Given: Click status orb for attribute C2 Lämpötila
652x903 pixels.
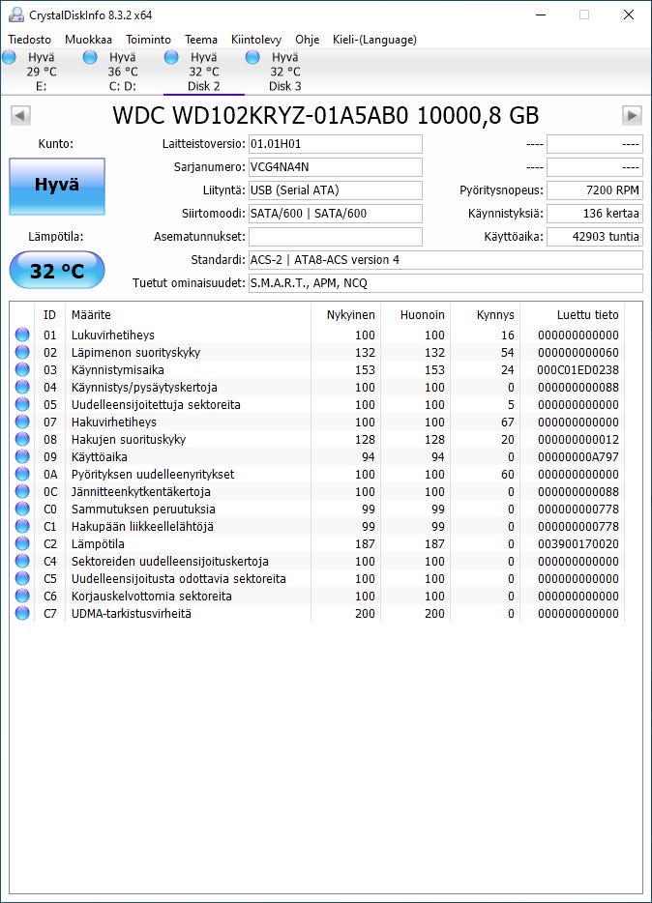Looking at the screenshot, I should [22, 543].
